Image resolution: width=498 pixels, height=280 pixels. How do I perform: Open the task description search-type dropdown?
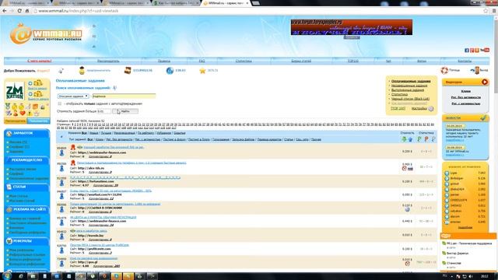73,96
